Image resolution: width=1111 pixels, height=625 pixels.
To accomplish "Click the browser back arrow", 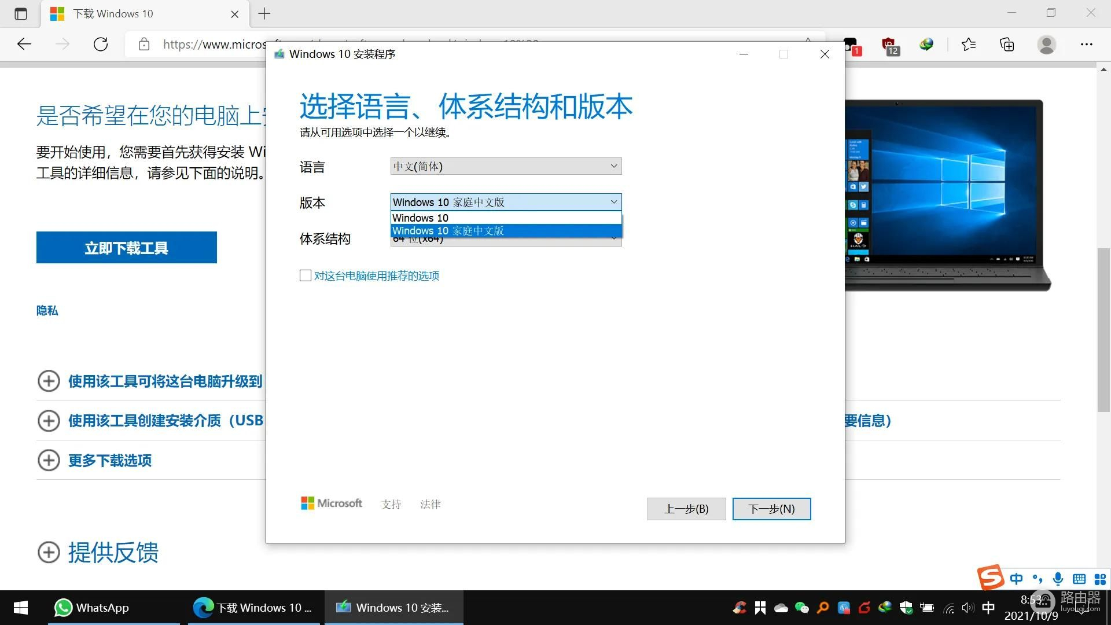I will pyautogui.click(x=24, y=45).
